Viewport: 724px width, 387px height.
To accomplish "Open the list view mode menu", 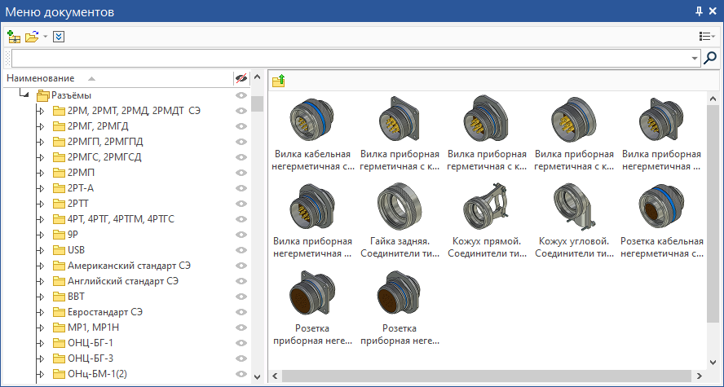I will click(707, 37).
